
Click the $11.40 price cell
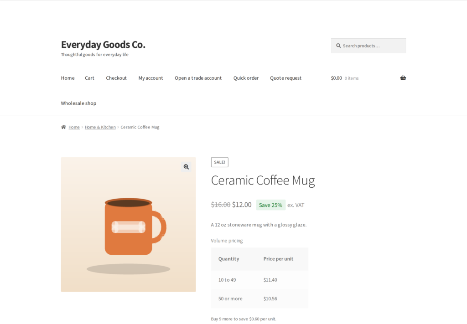pos(270,280)
